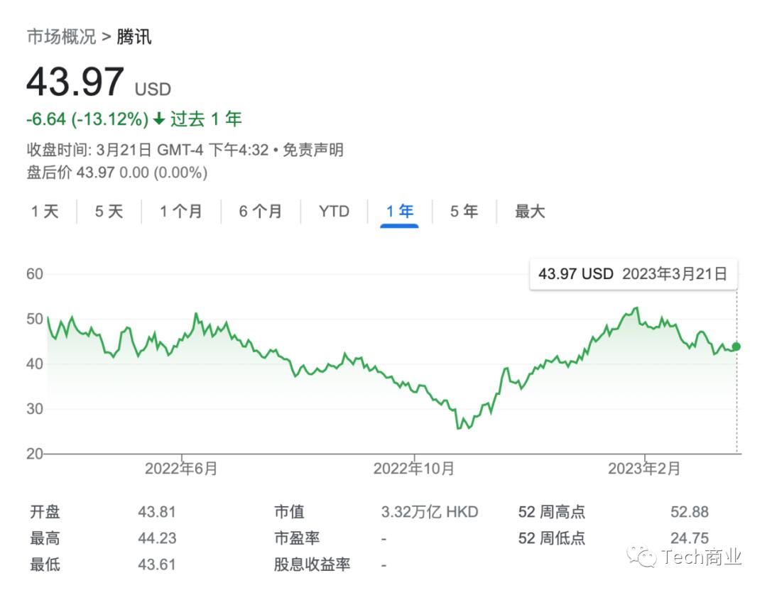Click the green chart endpoint dot

pyautogui.click(x=736, y=346)
